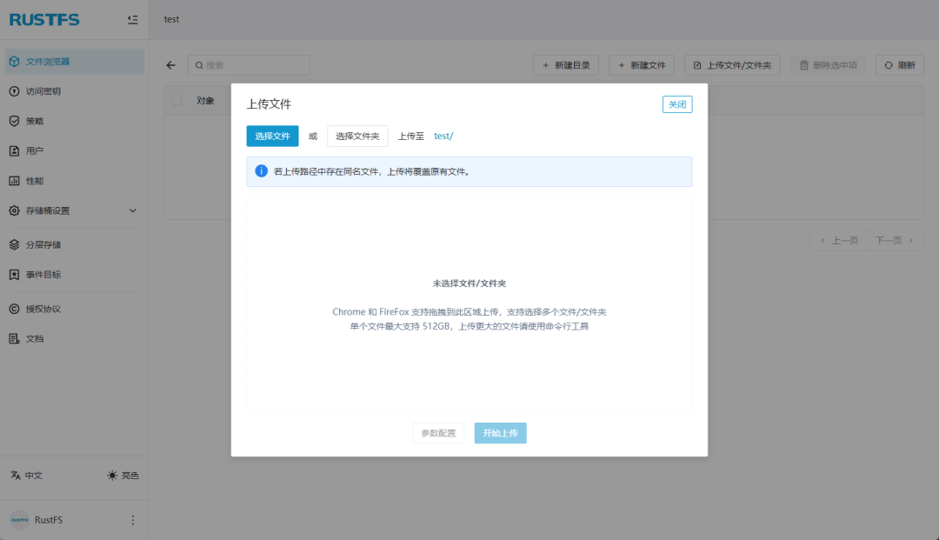Screen dimensions: 939x540
Task: Click inside the 搜索 search field
Action: point(252,64)
